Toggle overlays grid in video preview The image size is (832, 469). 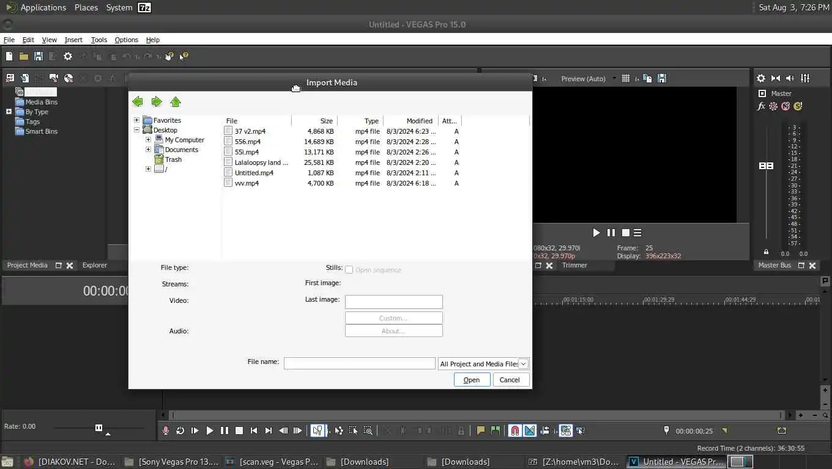coord(625,78)
